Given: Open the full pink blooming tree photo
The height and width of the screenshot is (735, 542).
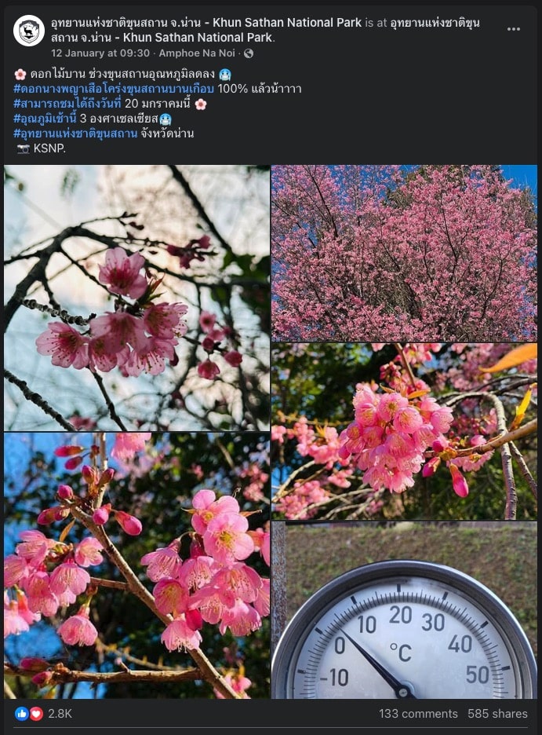Looking at the screenshot, I should tap(405, 253).
